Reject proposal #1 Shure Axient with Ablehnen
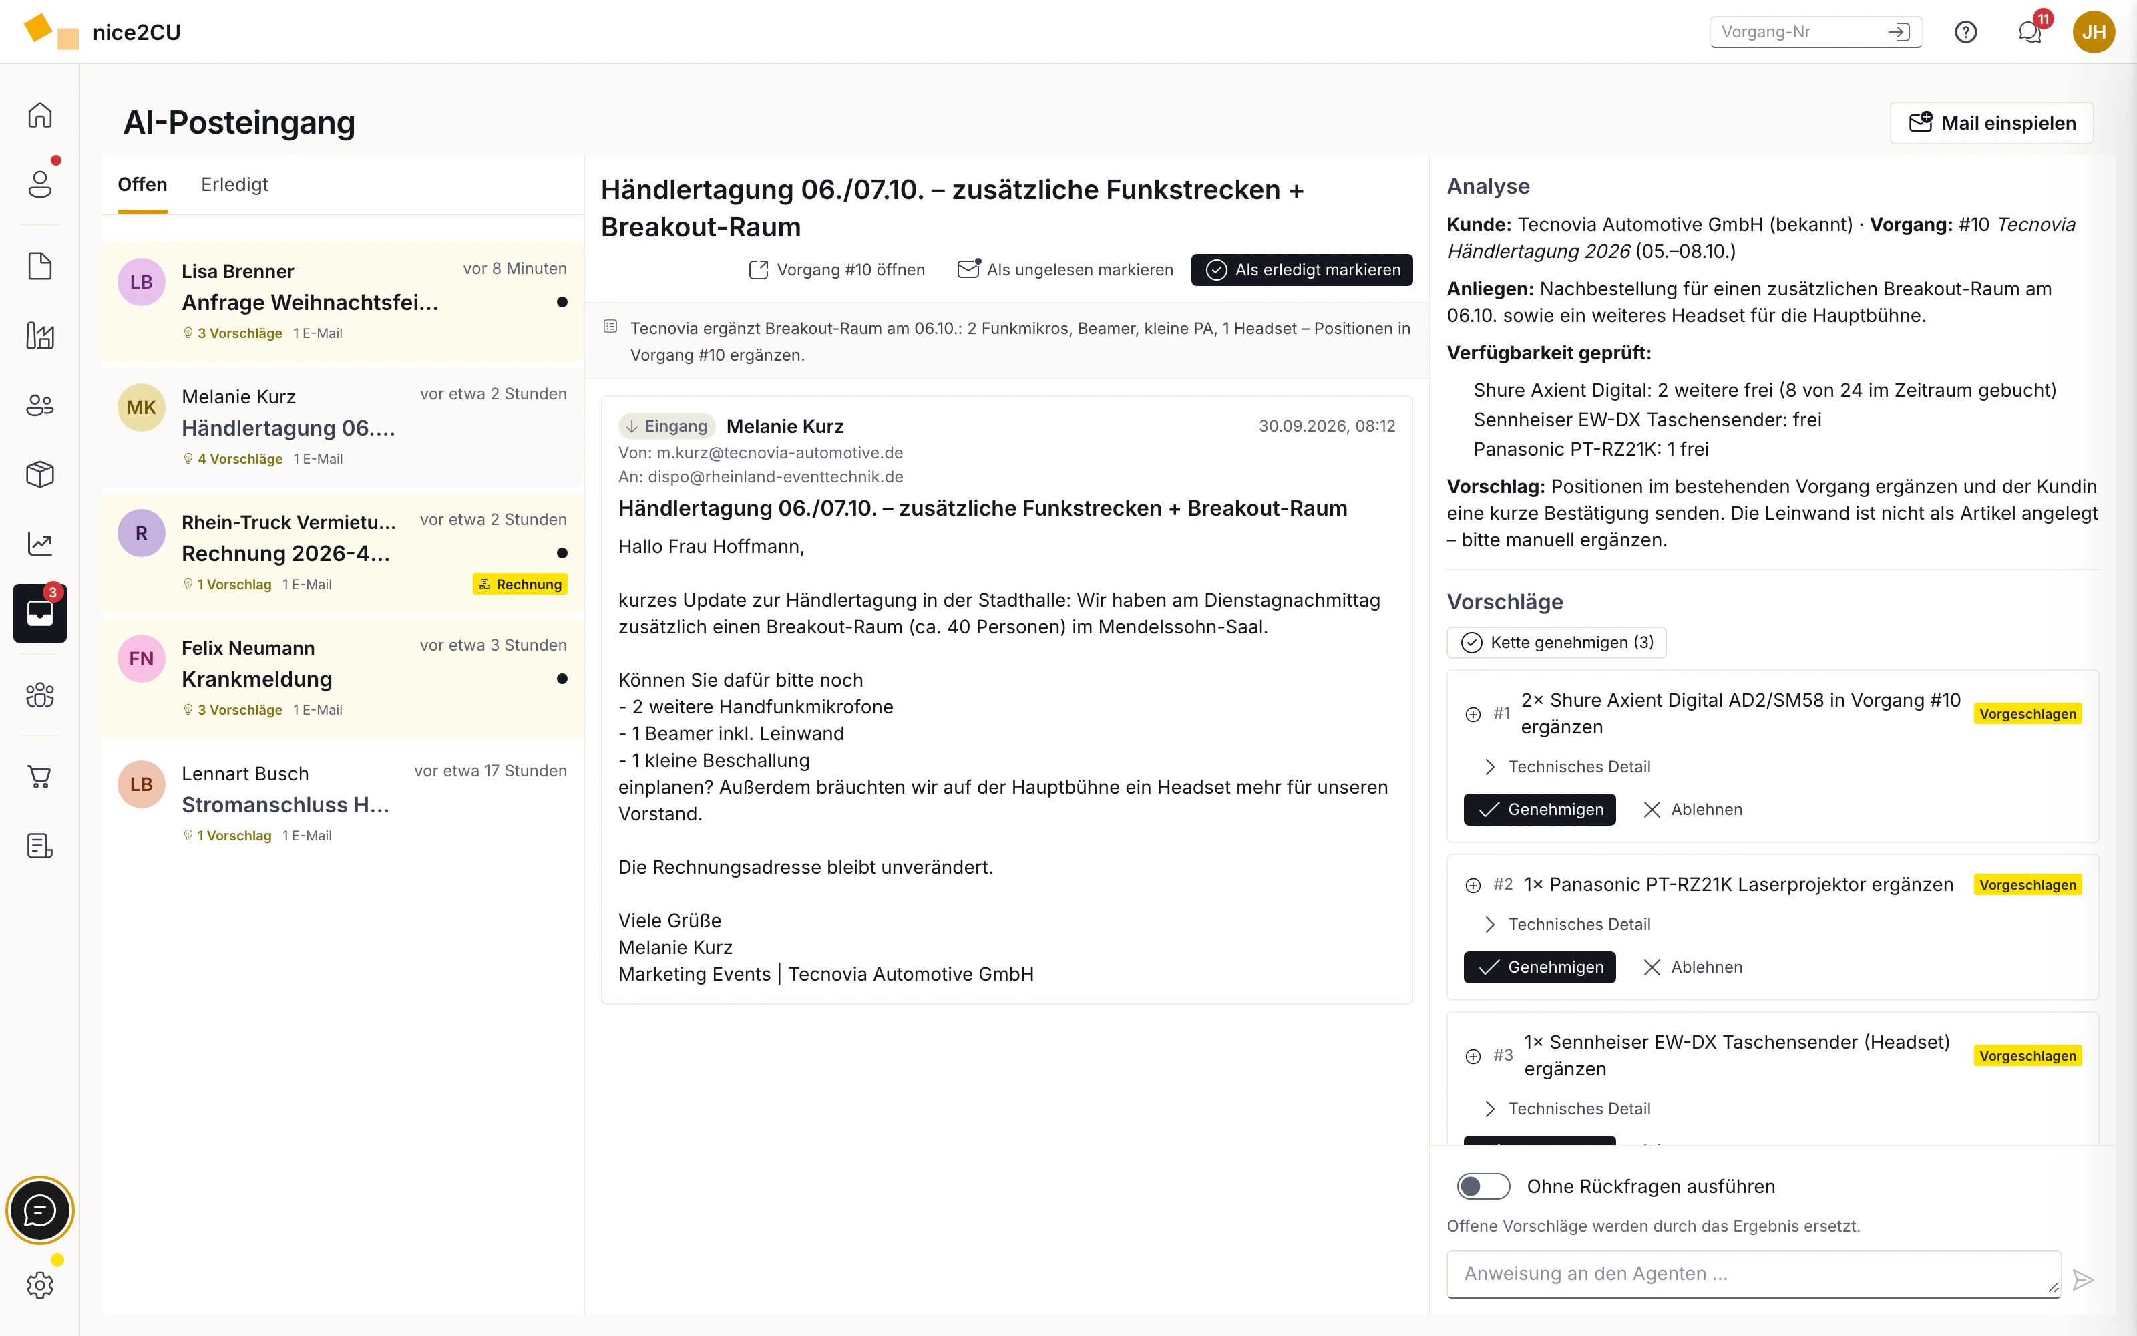 [1693, 810]
